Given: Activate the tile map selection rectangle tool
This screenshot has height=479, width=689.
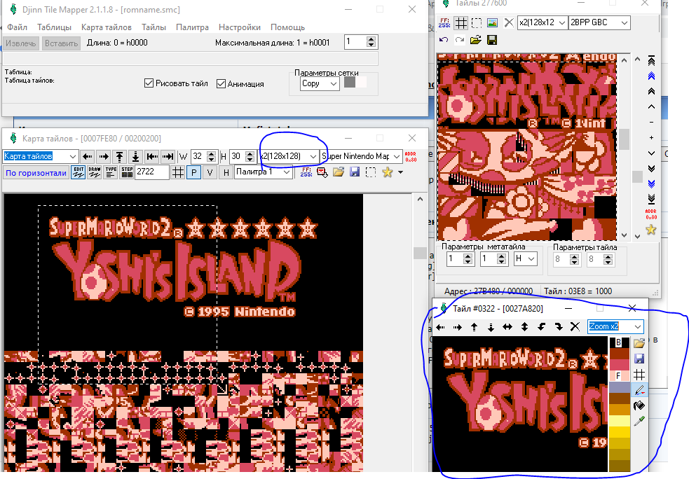Looking at the screenshot, I should pos(371,172).
